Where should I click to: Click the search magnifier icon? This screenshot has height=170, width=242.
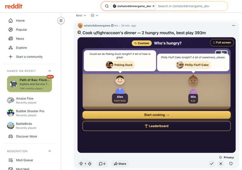click(x=107, y=6)
